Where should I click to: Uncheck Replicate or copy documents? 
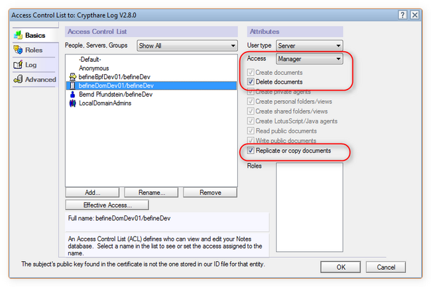[x=251, y=151]
